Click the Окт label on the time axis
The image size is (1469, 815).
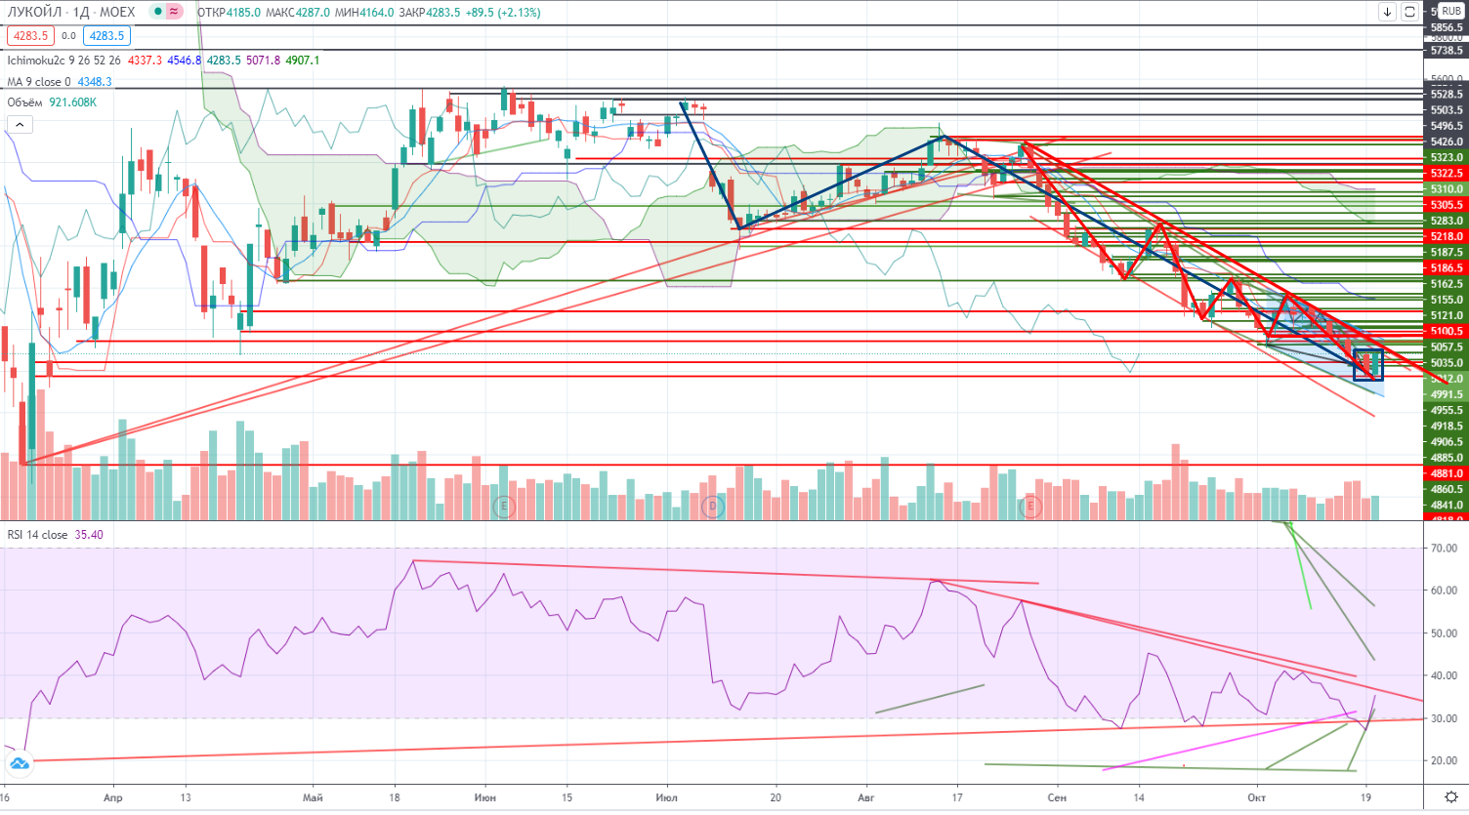pos(1257,797)
